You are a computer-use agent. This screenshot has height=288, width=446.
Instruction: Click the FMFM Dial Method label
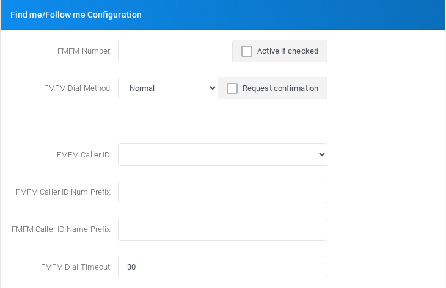78,88
